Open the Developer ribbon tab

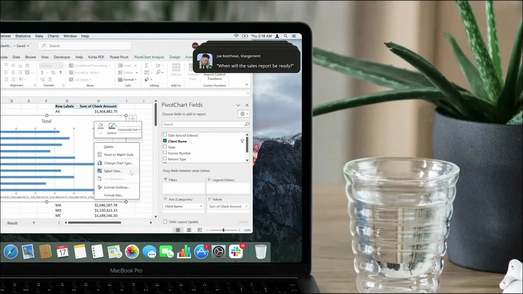(62, 57)
